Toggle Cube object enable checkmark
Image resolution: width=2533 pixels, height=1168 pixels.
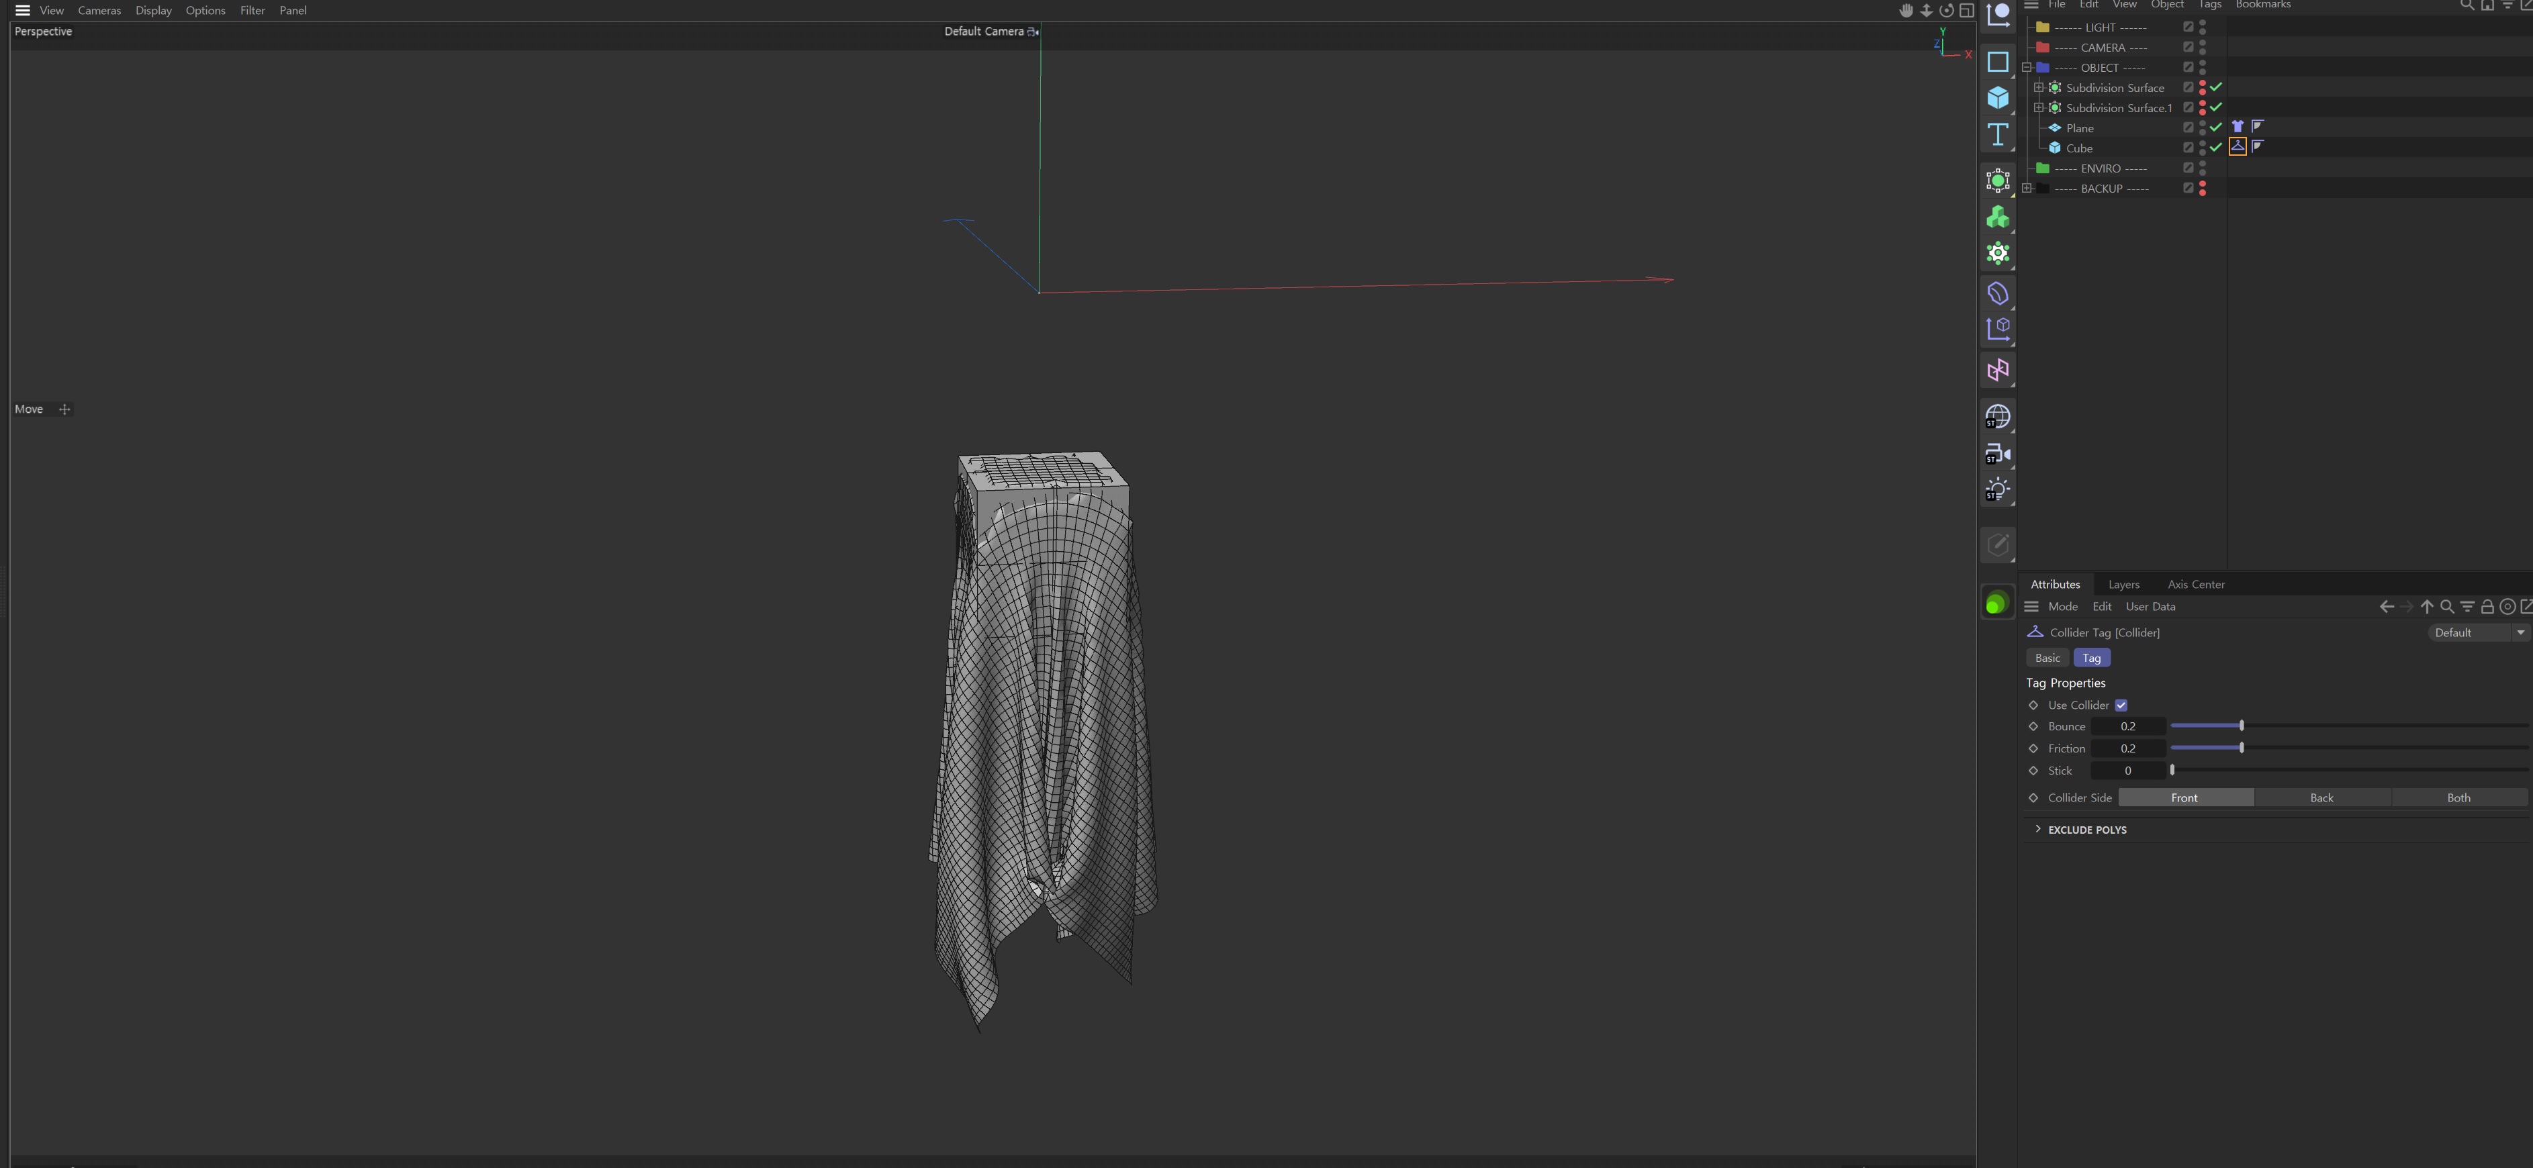2215,148
